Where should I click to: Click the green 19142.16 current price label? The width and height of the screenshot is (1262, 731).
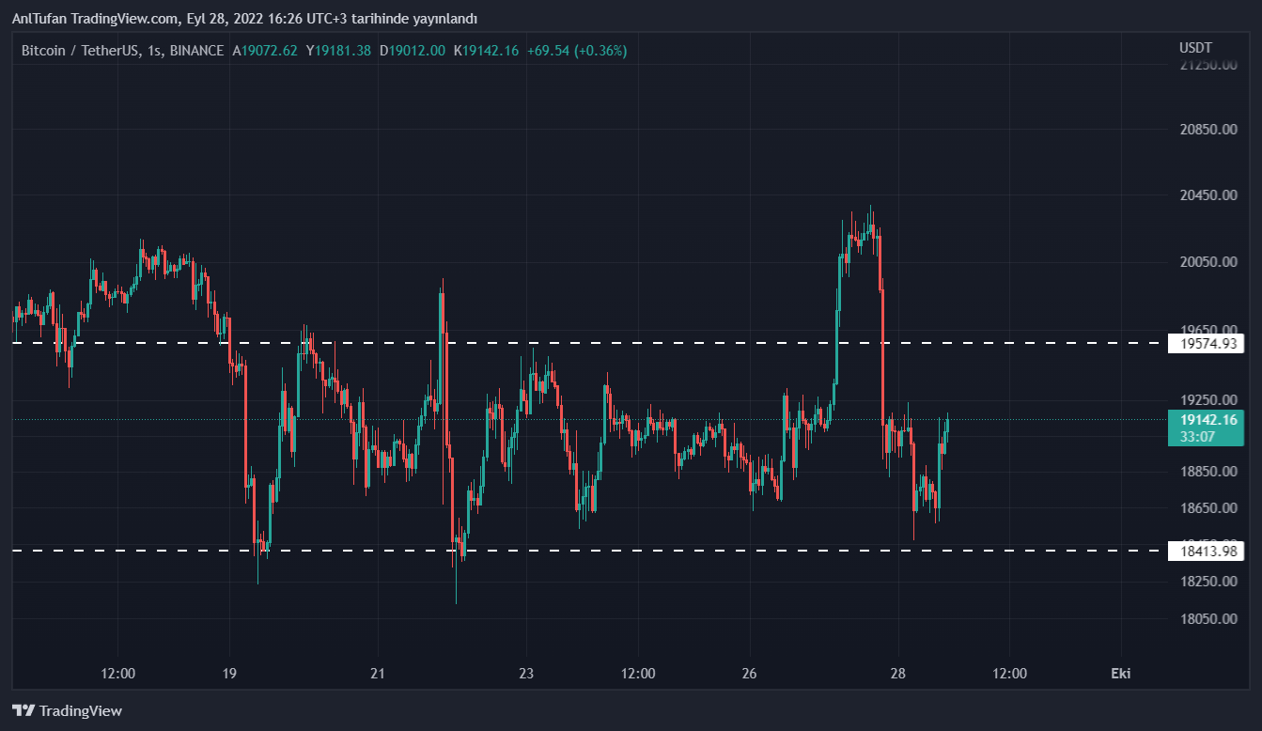click(x=1206, y=420)
